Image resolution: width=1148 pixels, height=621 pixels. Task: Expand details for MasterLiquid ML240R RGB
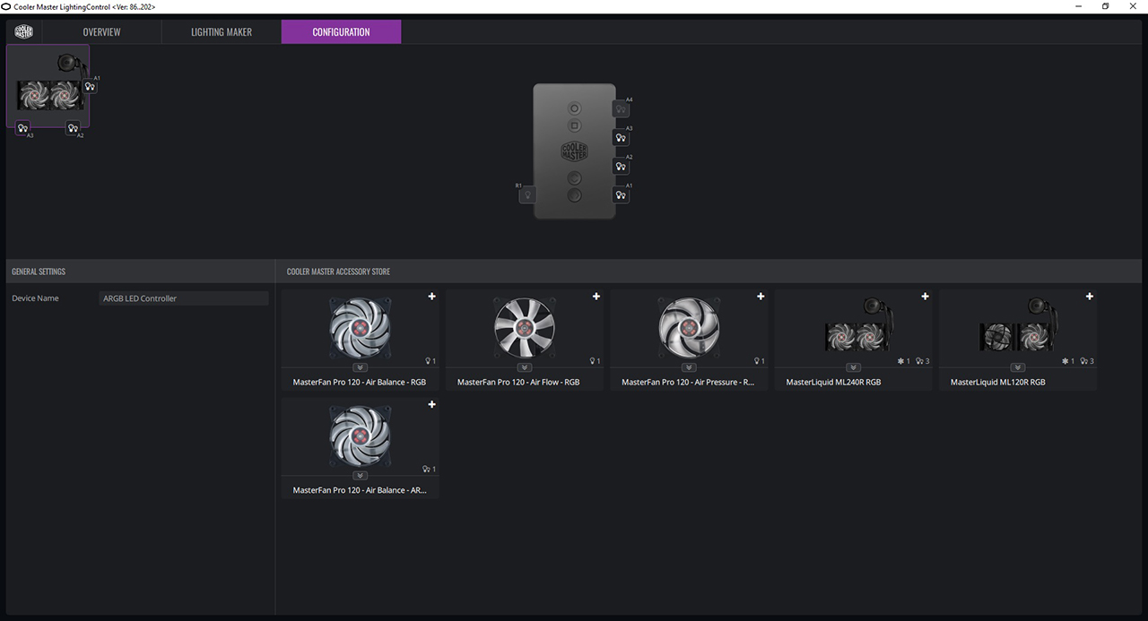(x=853, y=367)
